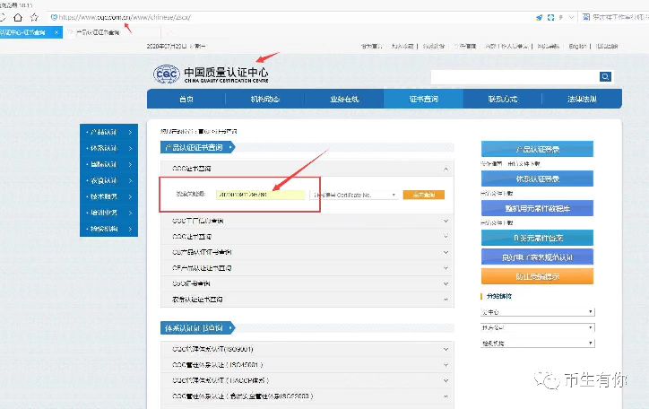This screenshot has height=409, width=649.
Task: Open the 检测机构 dropdown
Action: point(538,344)
